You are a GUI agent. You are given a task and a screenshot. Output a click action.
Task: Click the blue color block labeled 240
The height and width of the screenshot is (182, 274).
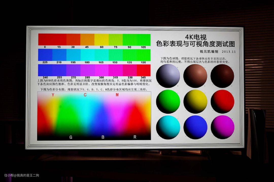[45, 70]
